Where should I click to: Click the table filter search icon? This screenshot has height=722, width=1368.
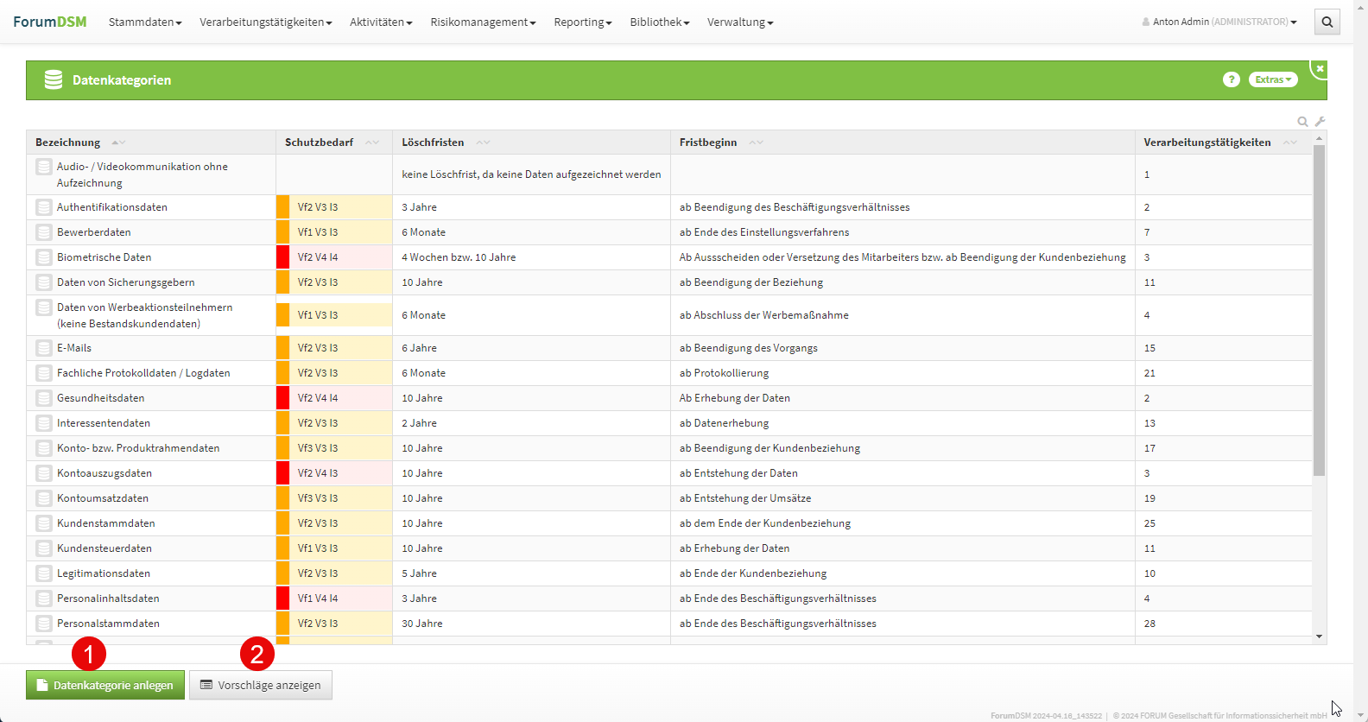pos(1302,122)
